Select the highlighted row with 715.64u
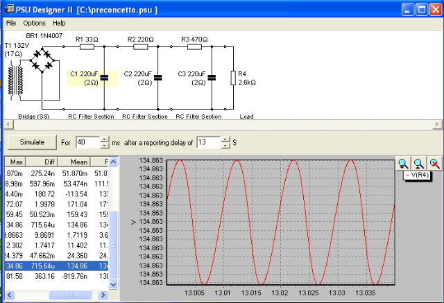This screenshot has height=303, width=444. point(57,266)
